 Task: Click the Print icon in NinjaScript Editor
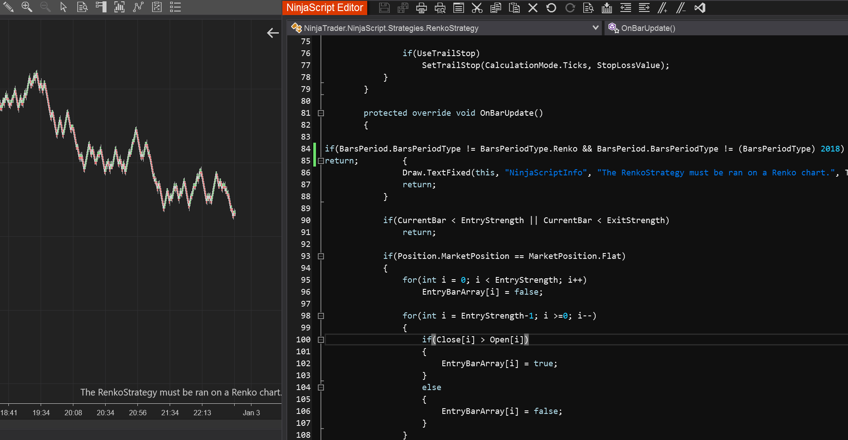click(422, 8)
